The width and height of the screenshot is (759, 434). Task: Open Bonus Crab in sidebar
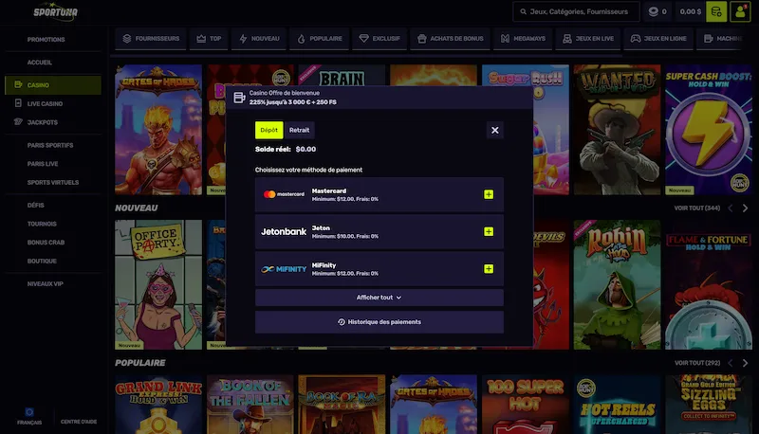pos(46,243)
